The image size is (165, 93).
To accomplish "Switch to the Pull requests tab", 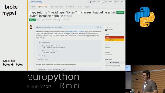I will point(56,7).
